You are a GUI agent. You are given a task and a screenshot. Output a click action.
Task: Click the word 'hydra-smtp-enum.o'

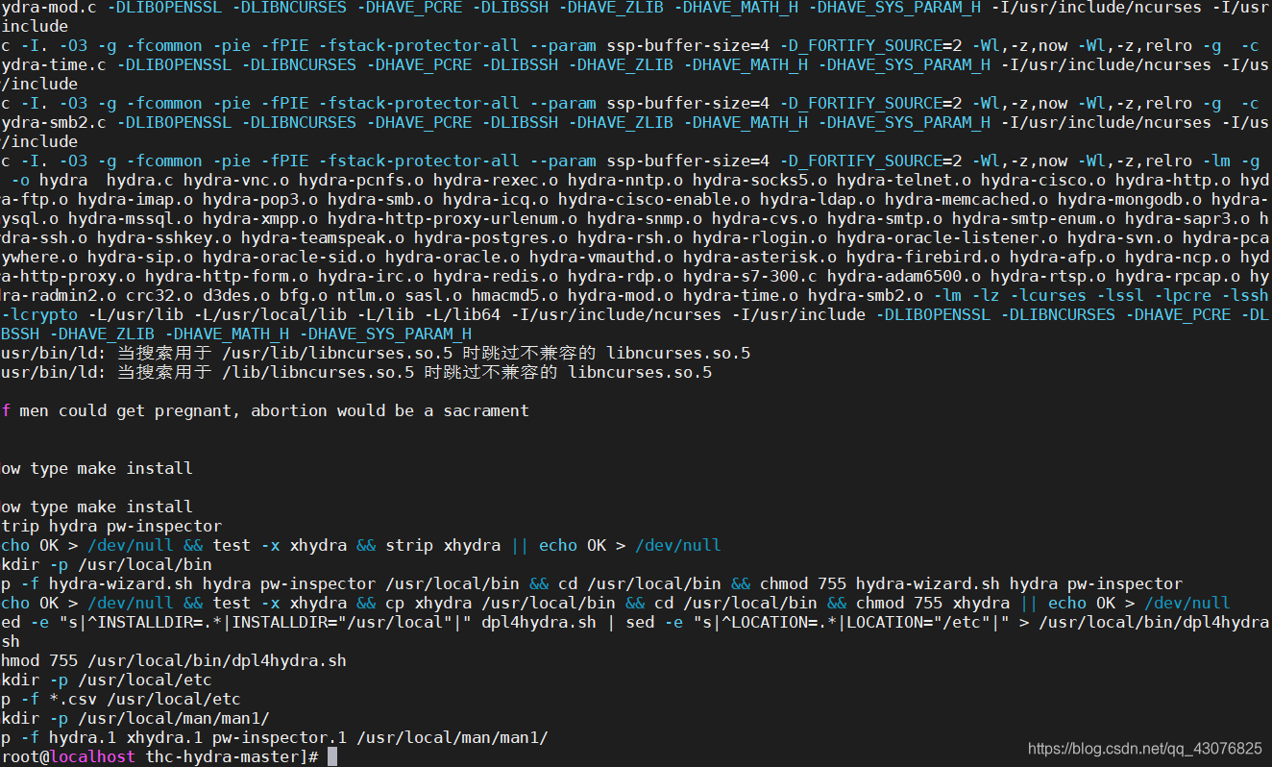1034,219
